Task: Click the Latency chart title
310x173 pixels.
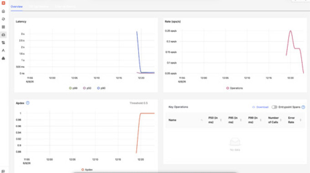Action: [x=21, y=21]
